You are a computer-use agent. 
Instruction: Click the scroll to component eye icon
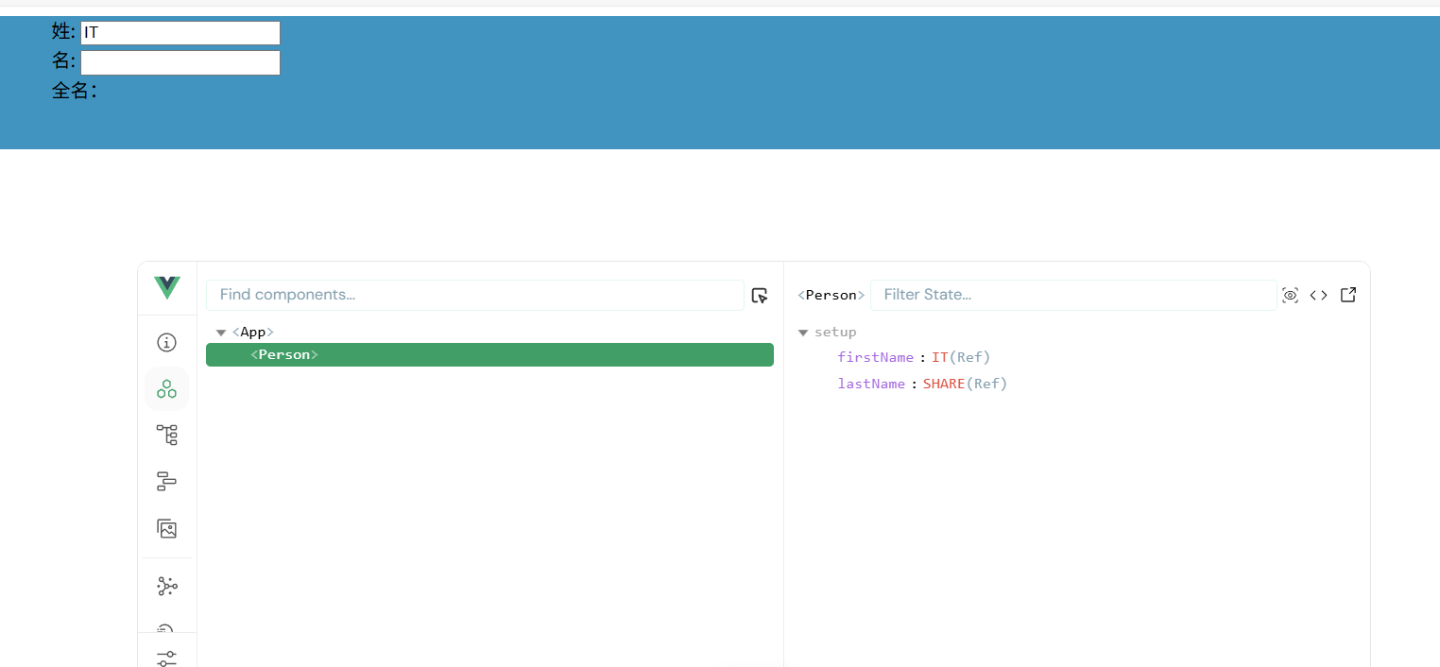[x=1290, y=295]
